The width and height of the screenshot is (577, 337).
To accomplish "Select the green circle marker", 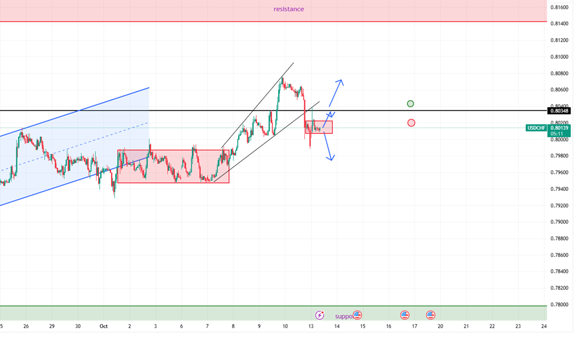I will 411,104.
